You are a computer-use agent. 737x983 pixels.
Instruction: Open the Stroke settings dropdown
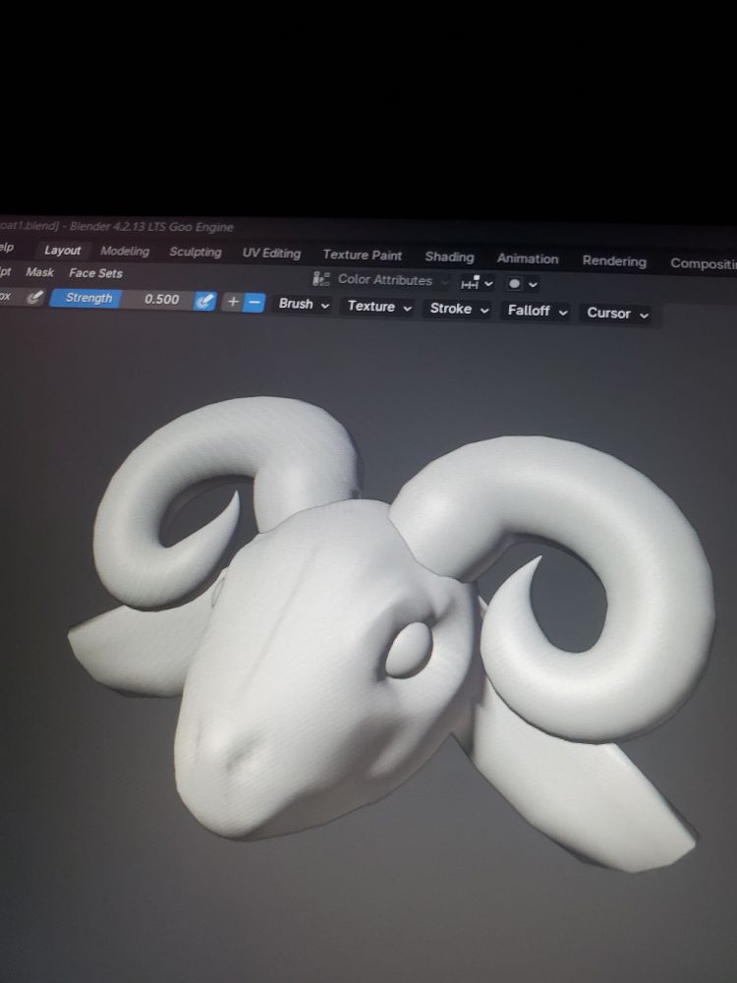(x=458, y=309)
